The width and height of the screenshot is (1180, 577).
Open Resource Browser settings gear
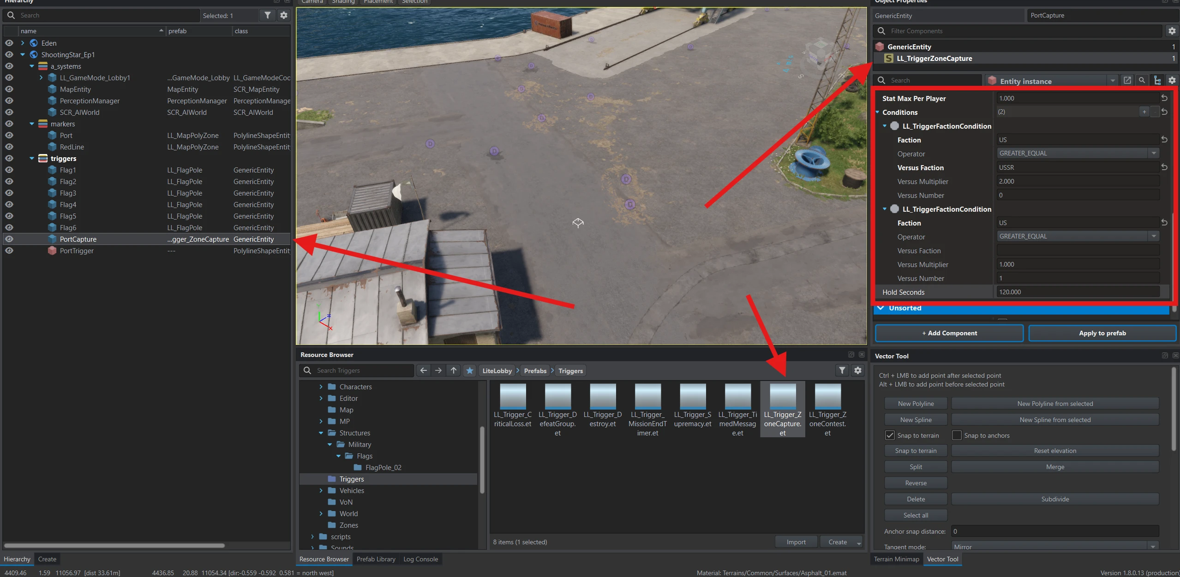[x=858, y=370]
